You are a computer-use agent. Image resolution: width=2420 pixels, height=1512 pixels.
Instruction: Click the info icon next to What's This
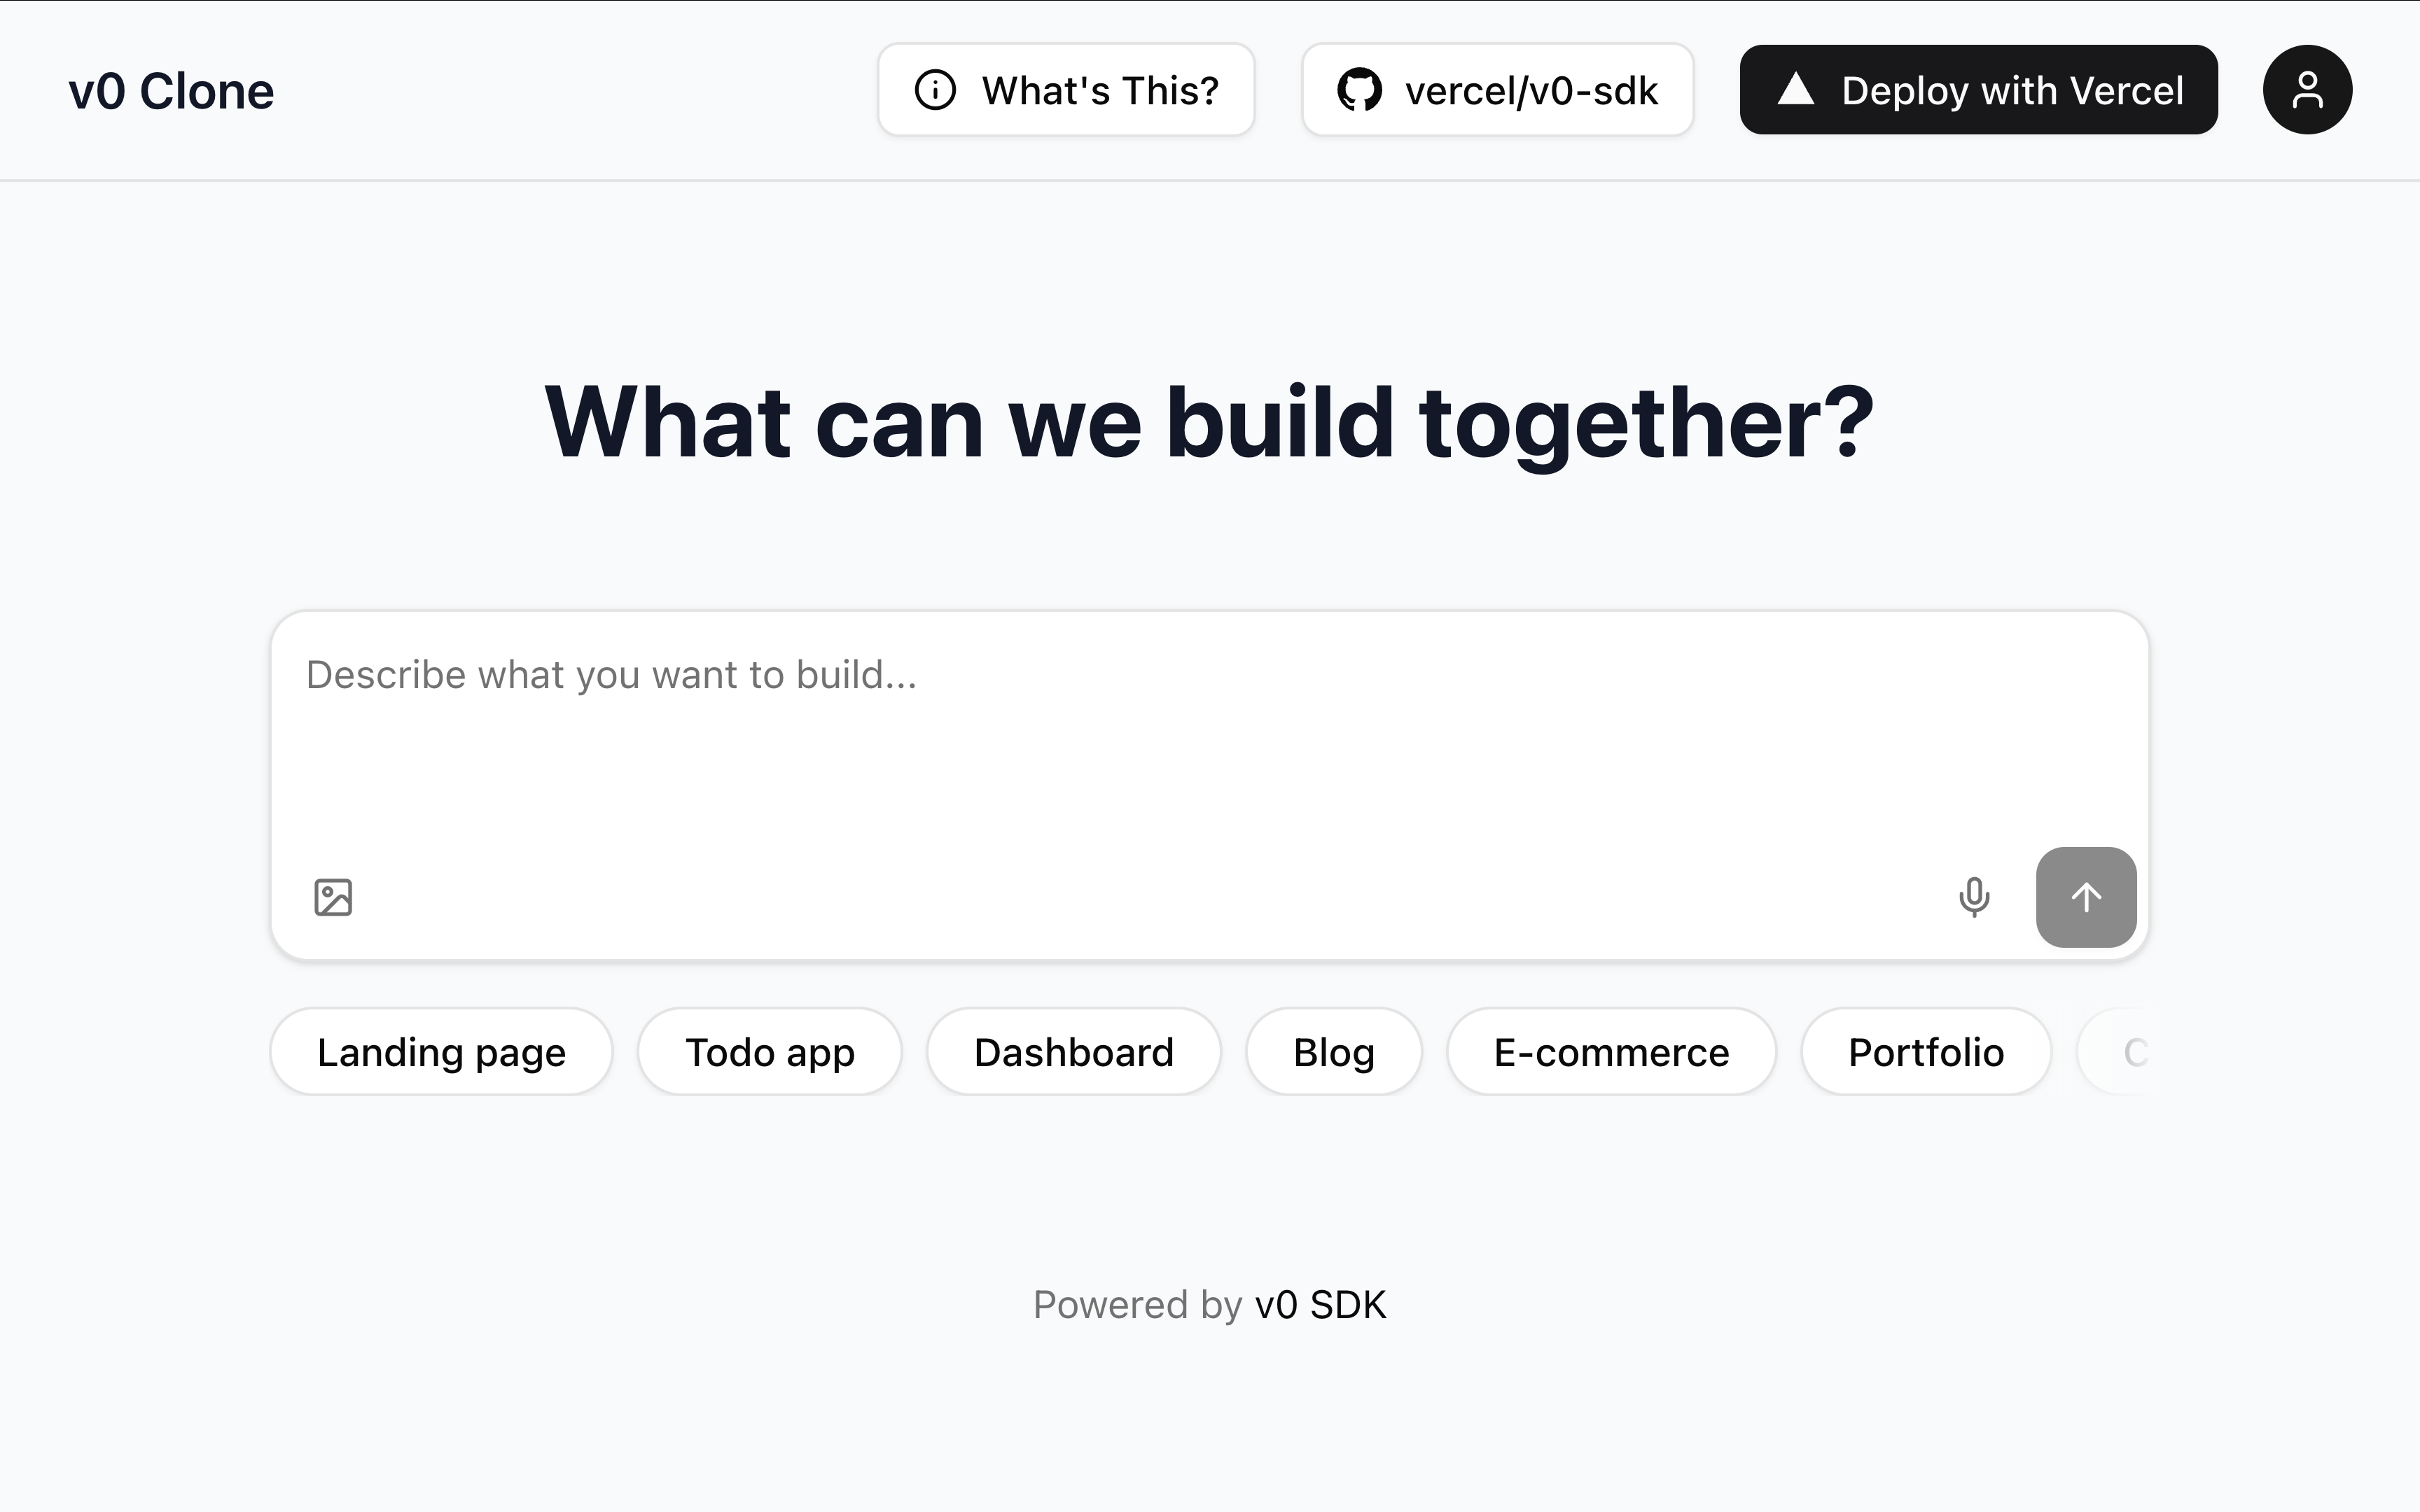tap(935, 90)
